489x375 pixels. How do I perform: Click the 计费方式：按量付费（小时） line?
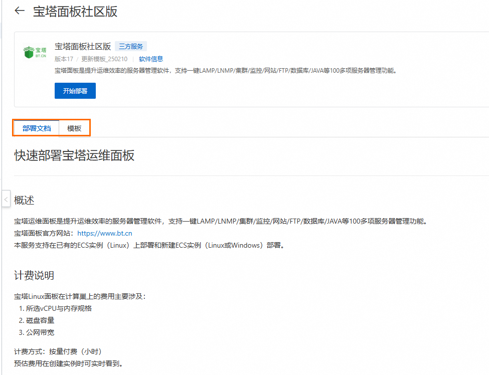pyautogui.click(x=58, y=351)
